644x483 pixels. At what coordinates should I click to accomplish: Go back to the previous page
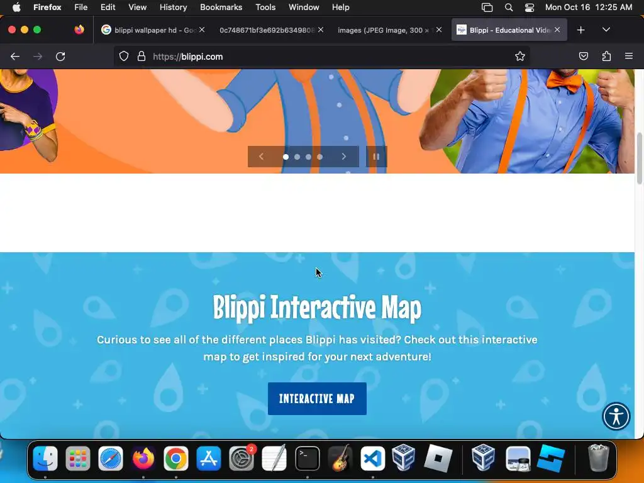point(15,56)
